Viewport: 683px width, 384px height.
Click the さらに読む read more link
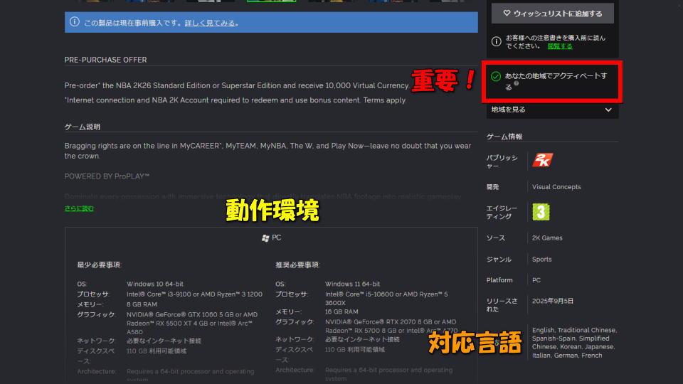point(79,208)
